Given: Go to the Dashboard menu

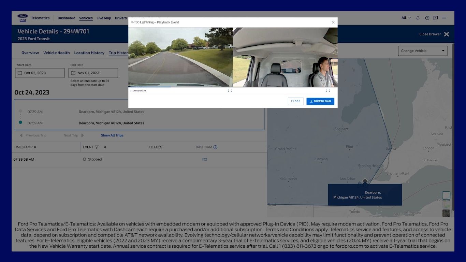Looking at the screenshot, I should click(67, 18).
